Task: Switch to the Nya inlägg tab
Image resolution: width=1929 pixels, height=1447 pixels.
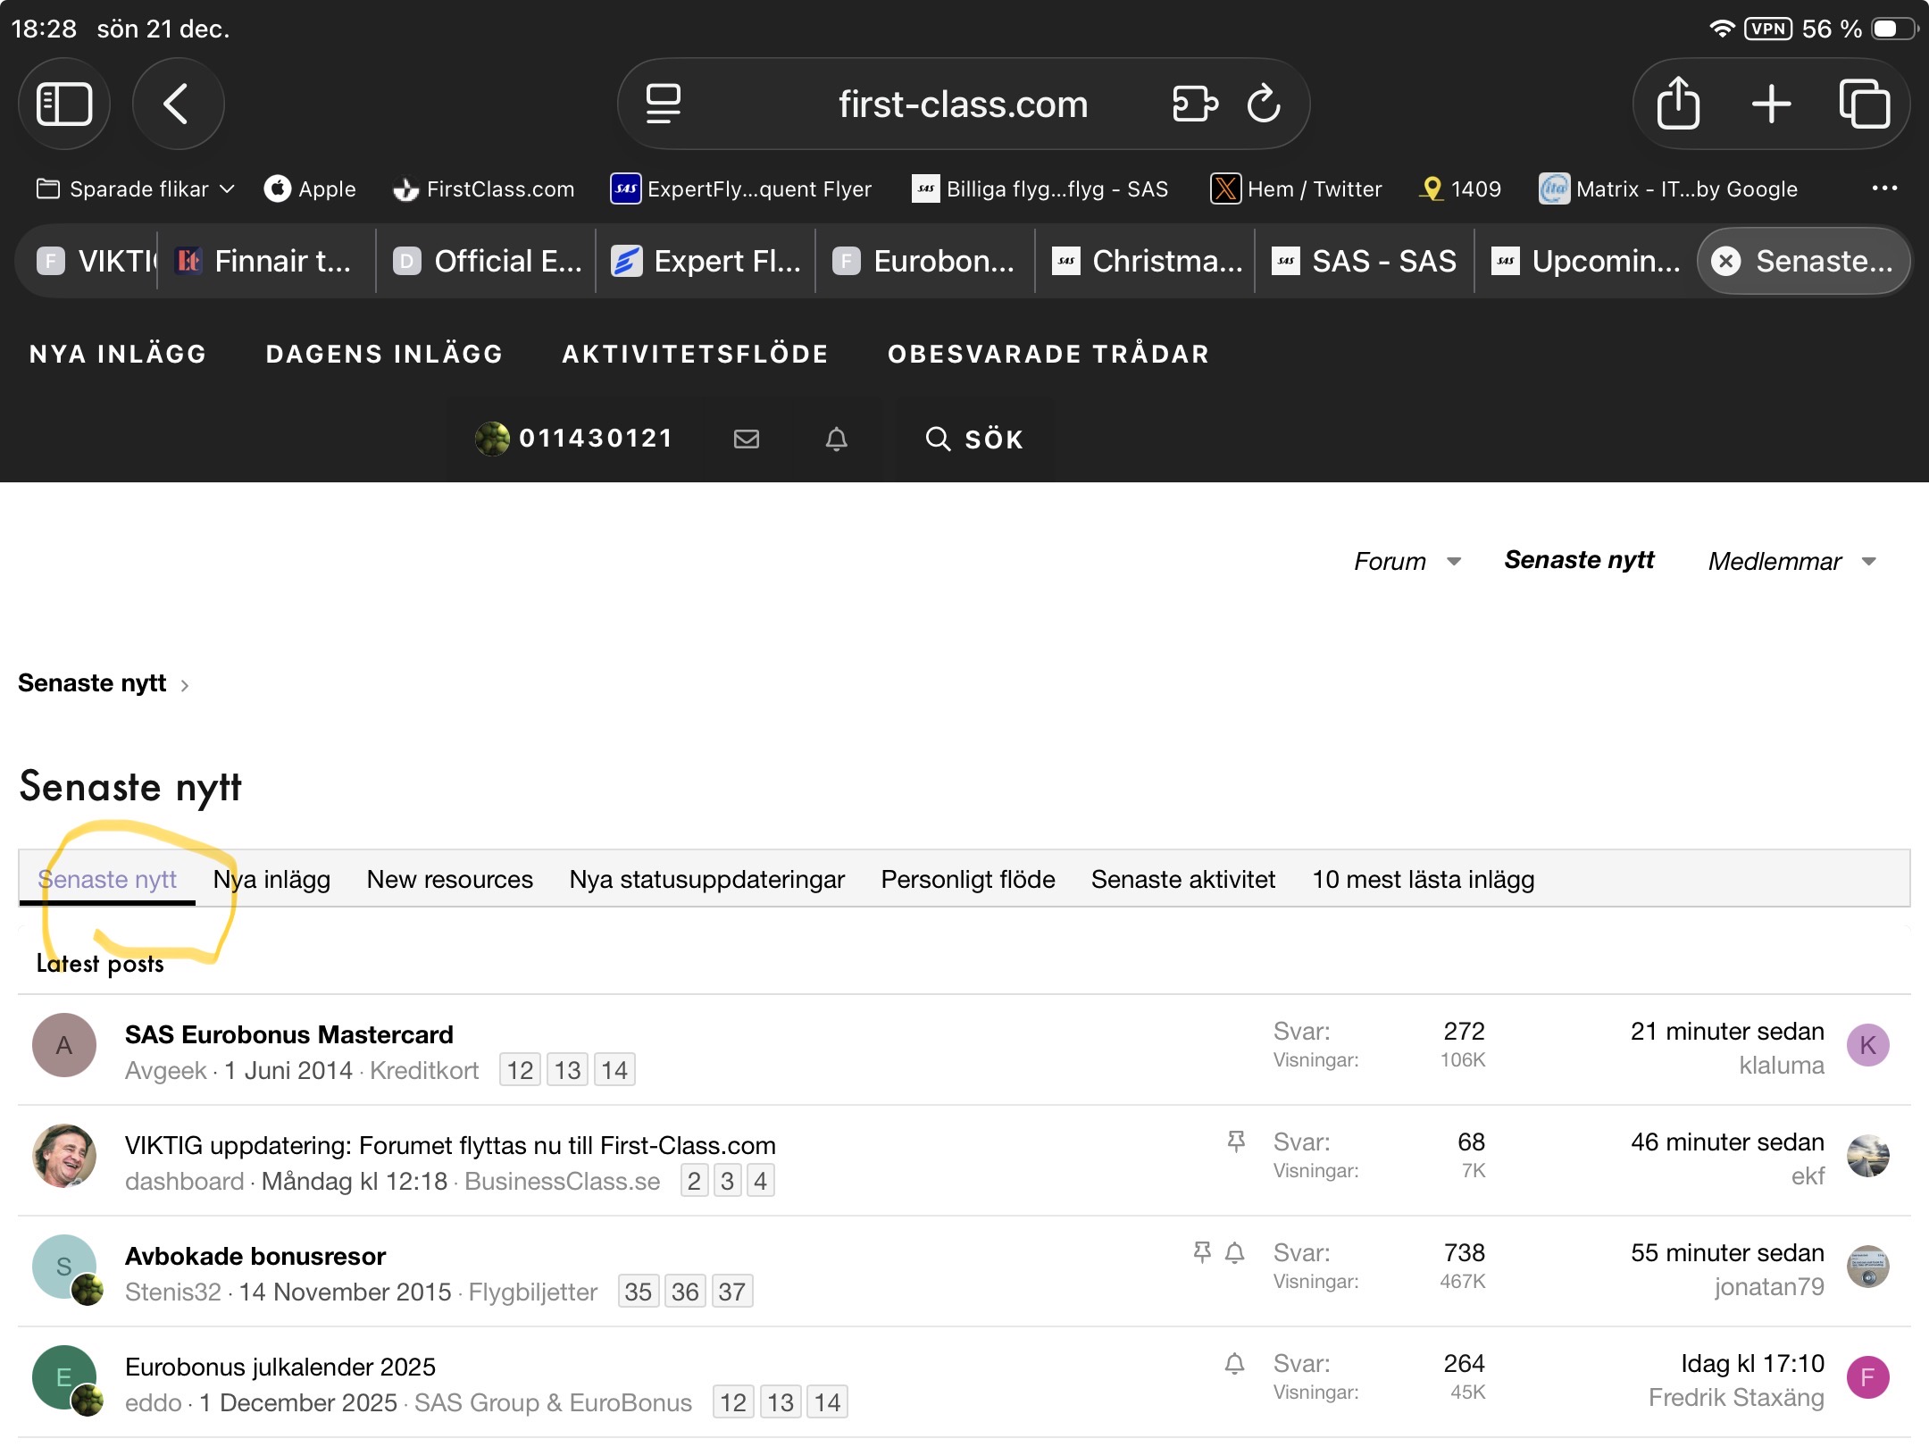Action: (271, 880)
